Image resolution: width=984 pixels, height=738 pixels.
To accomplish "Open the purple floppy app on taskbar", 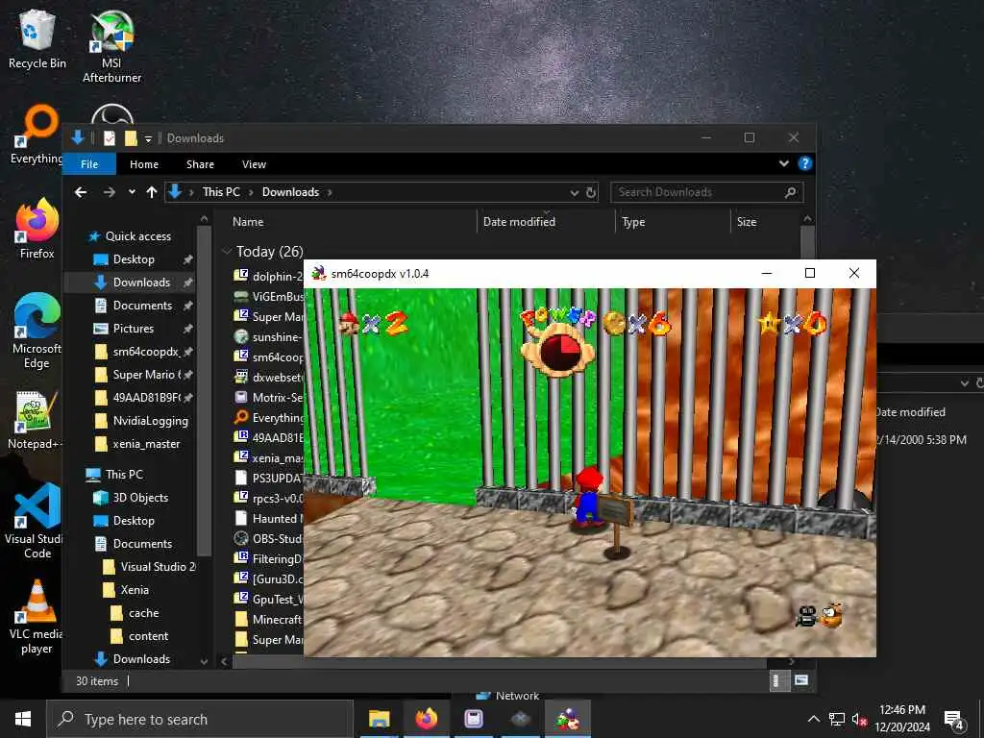I will [x=473, y=719].
